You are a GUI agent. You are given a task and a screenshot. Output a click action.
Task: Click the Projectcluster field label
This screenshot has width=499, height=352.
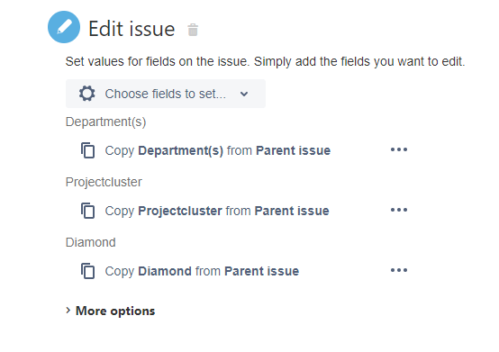(x=104, y=182)
